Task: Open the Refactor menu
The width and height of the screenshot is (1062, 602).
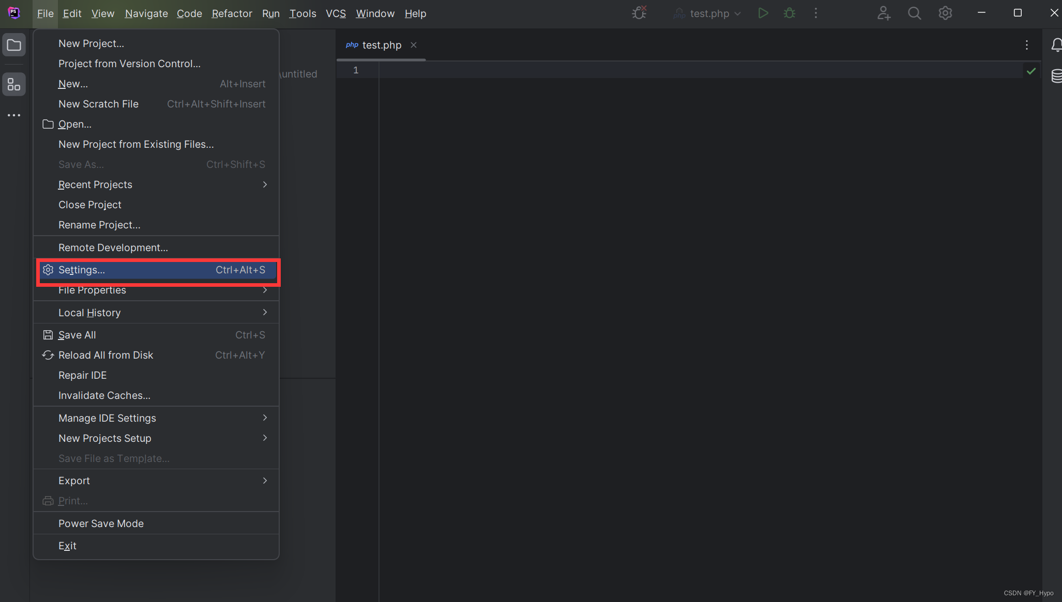Action: pos(232,13)
